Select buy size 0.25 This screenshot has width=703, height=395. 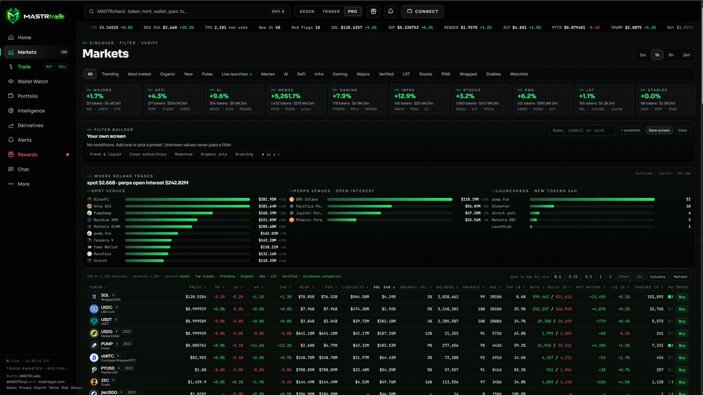click(x=573, y=277)
